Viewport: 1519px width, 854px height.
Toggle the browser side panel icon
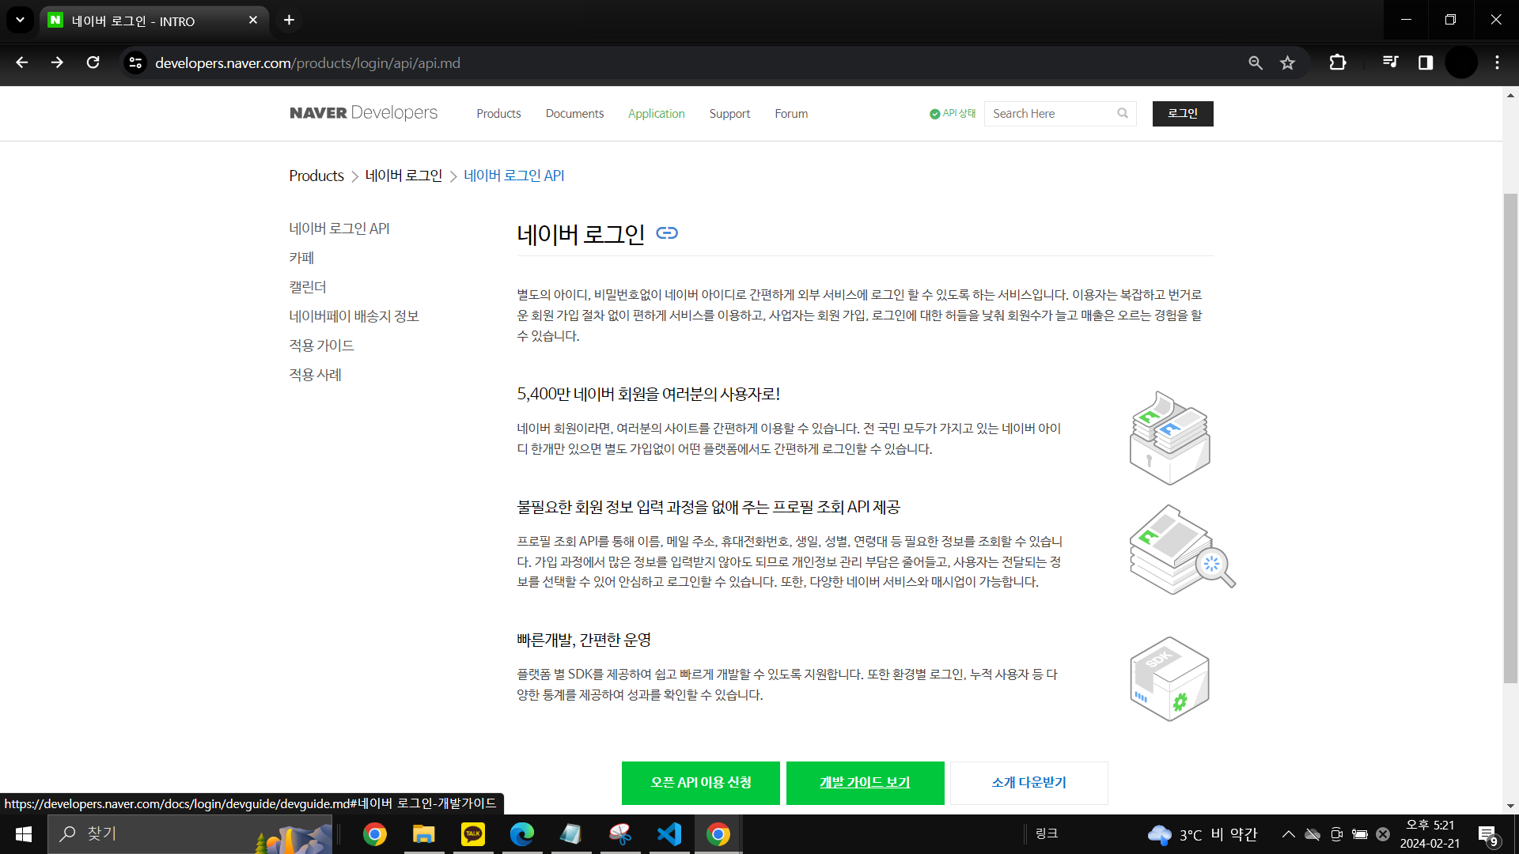[1426, 63]
